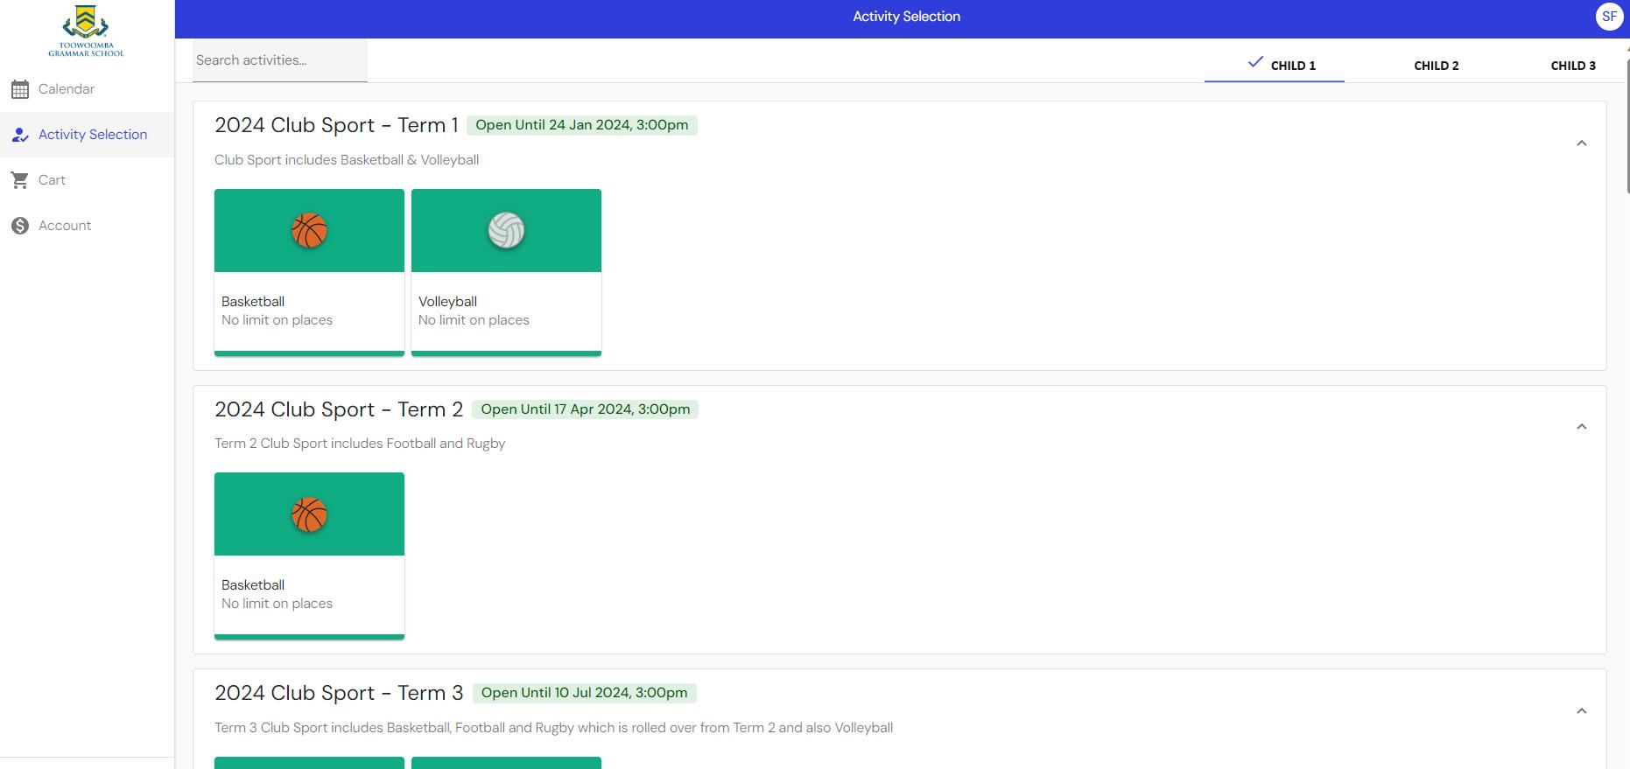Switch to the Child 2 tab
This screenshot has width=1630, height=769.
click(1437, 66)
